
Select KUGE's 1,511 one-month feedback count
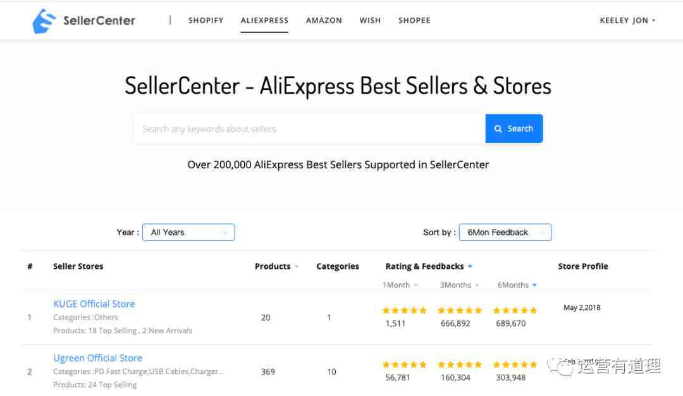(x=395, y=323)
